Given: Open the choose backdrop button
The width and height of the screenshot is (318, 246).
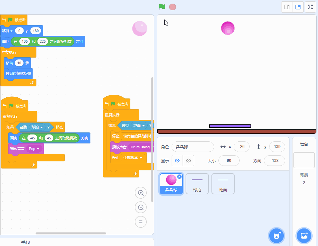Looking at the screenshot, I should coord(304,236).
